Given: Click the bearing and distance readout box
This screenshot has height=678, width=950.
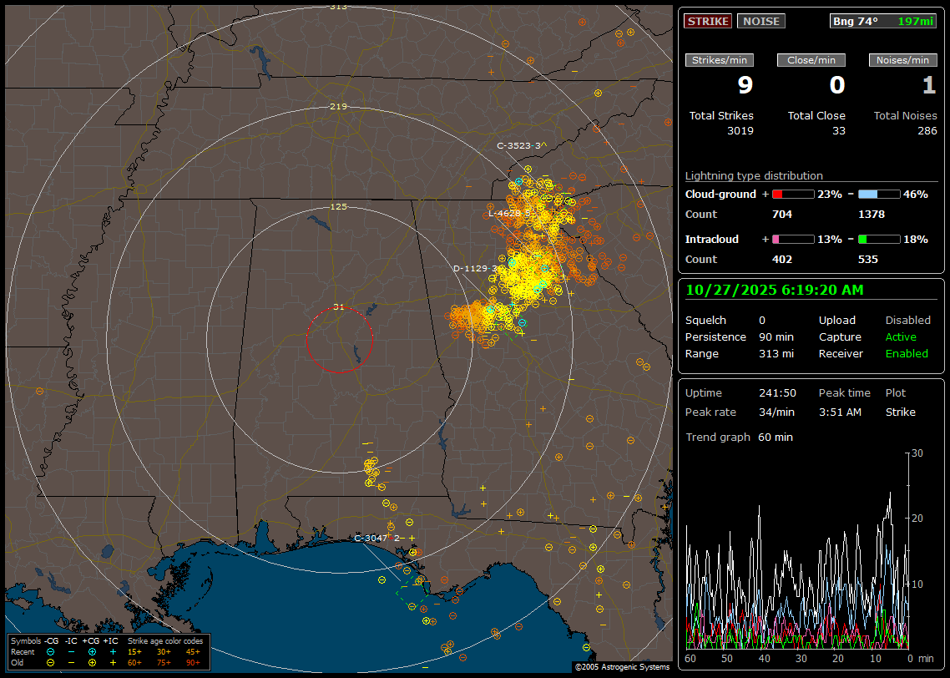Looking at the screenshot, I should [x=883, y=21].
